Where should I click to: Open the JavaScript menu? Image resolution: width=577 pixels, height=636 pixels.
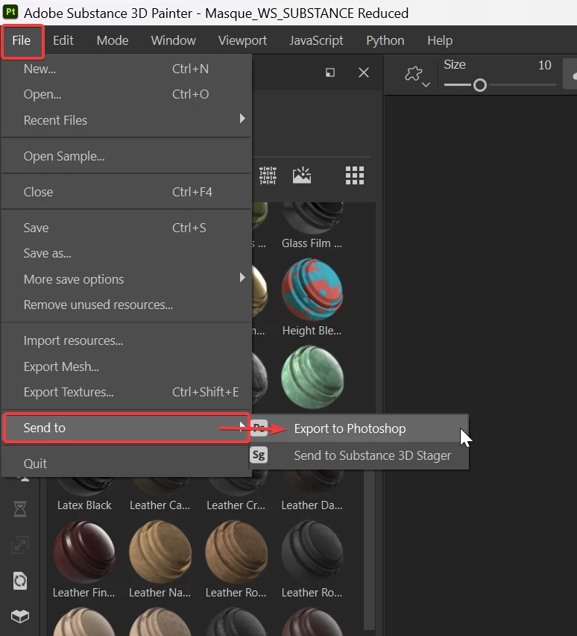[316, 40]
